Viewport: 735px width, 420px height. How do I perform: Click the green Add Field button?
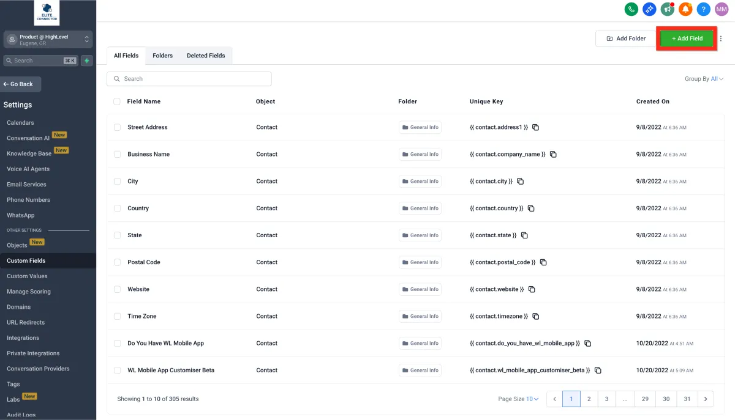point(687,39)
